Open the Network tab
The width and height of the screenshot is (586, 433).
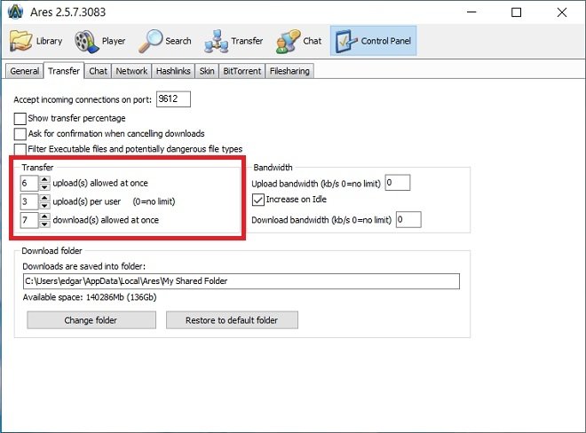coord(131,71)
